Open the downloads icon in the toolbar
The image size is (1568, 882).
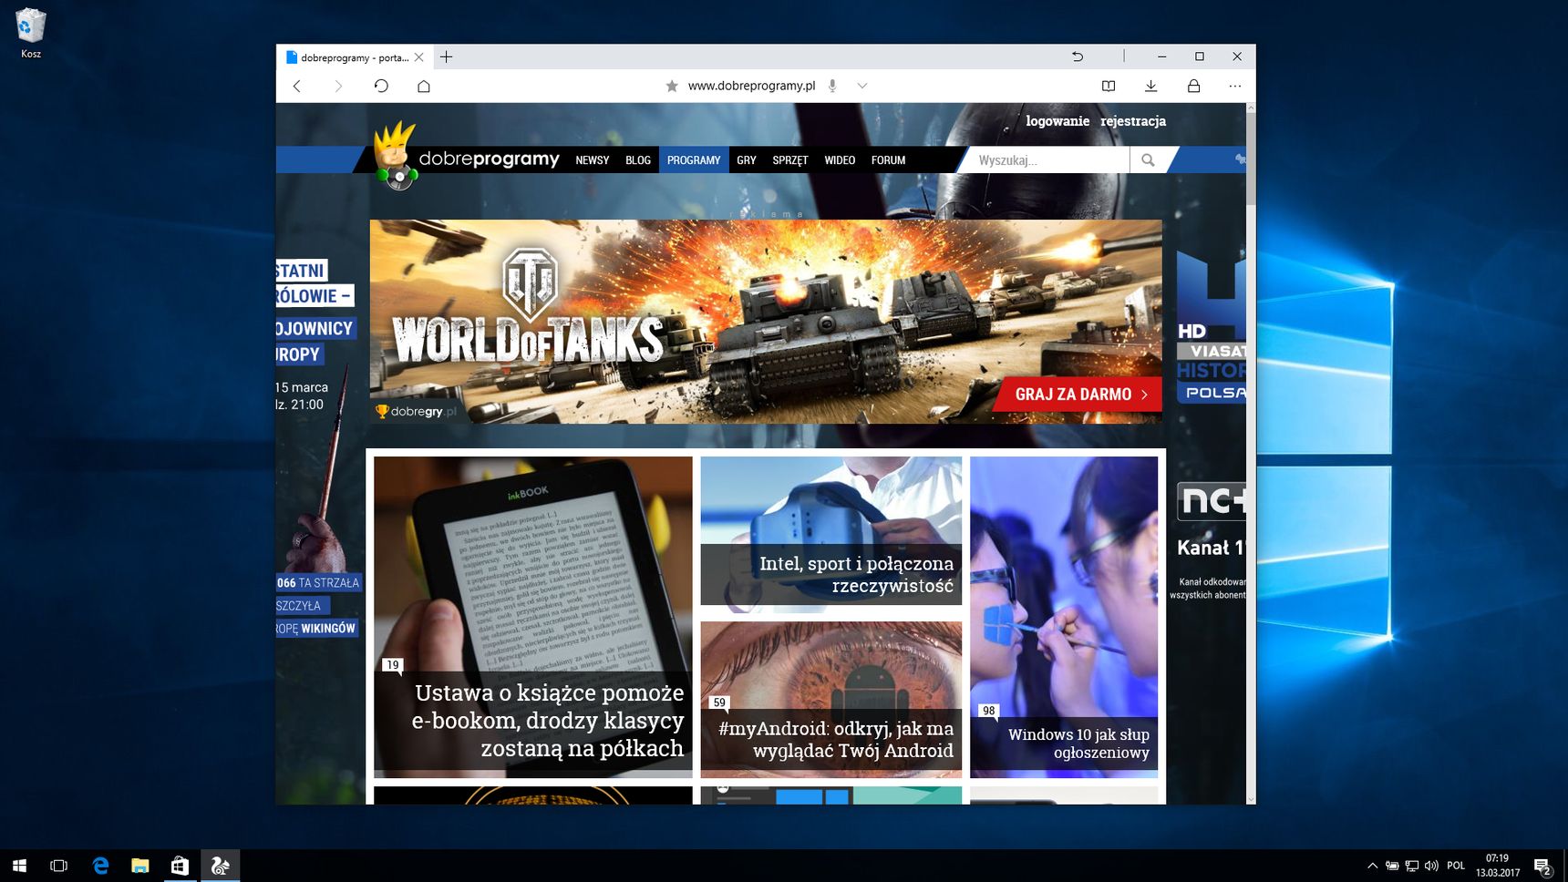tap(1151, 86)
